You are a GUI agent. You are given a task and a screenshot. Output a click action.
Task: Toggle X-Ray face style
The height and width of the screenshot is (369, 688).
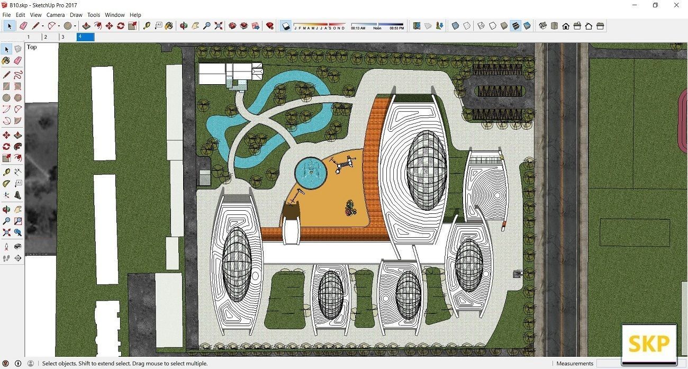tap(456, 25)
